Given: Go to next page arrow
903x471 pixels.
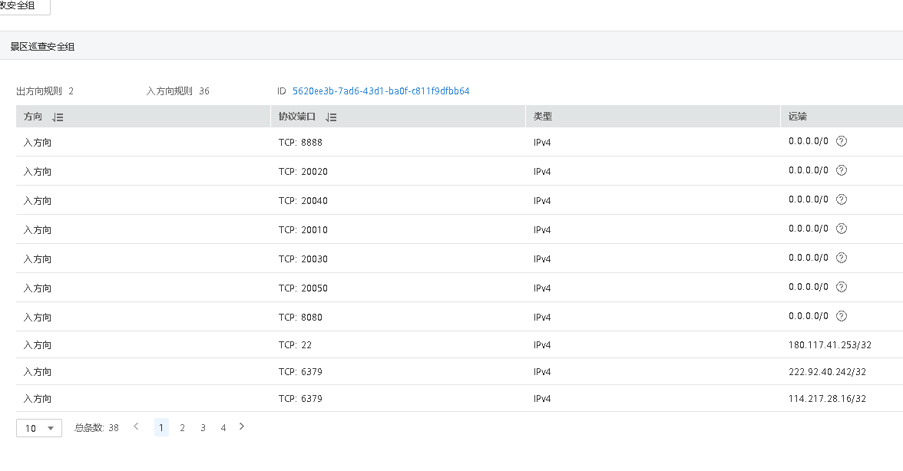Looking at the screenshot, I should (242, 427).
